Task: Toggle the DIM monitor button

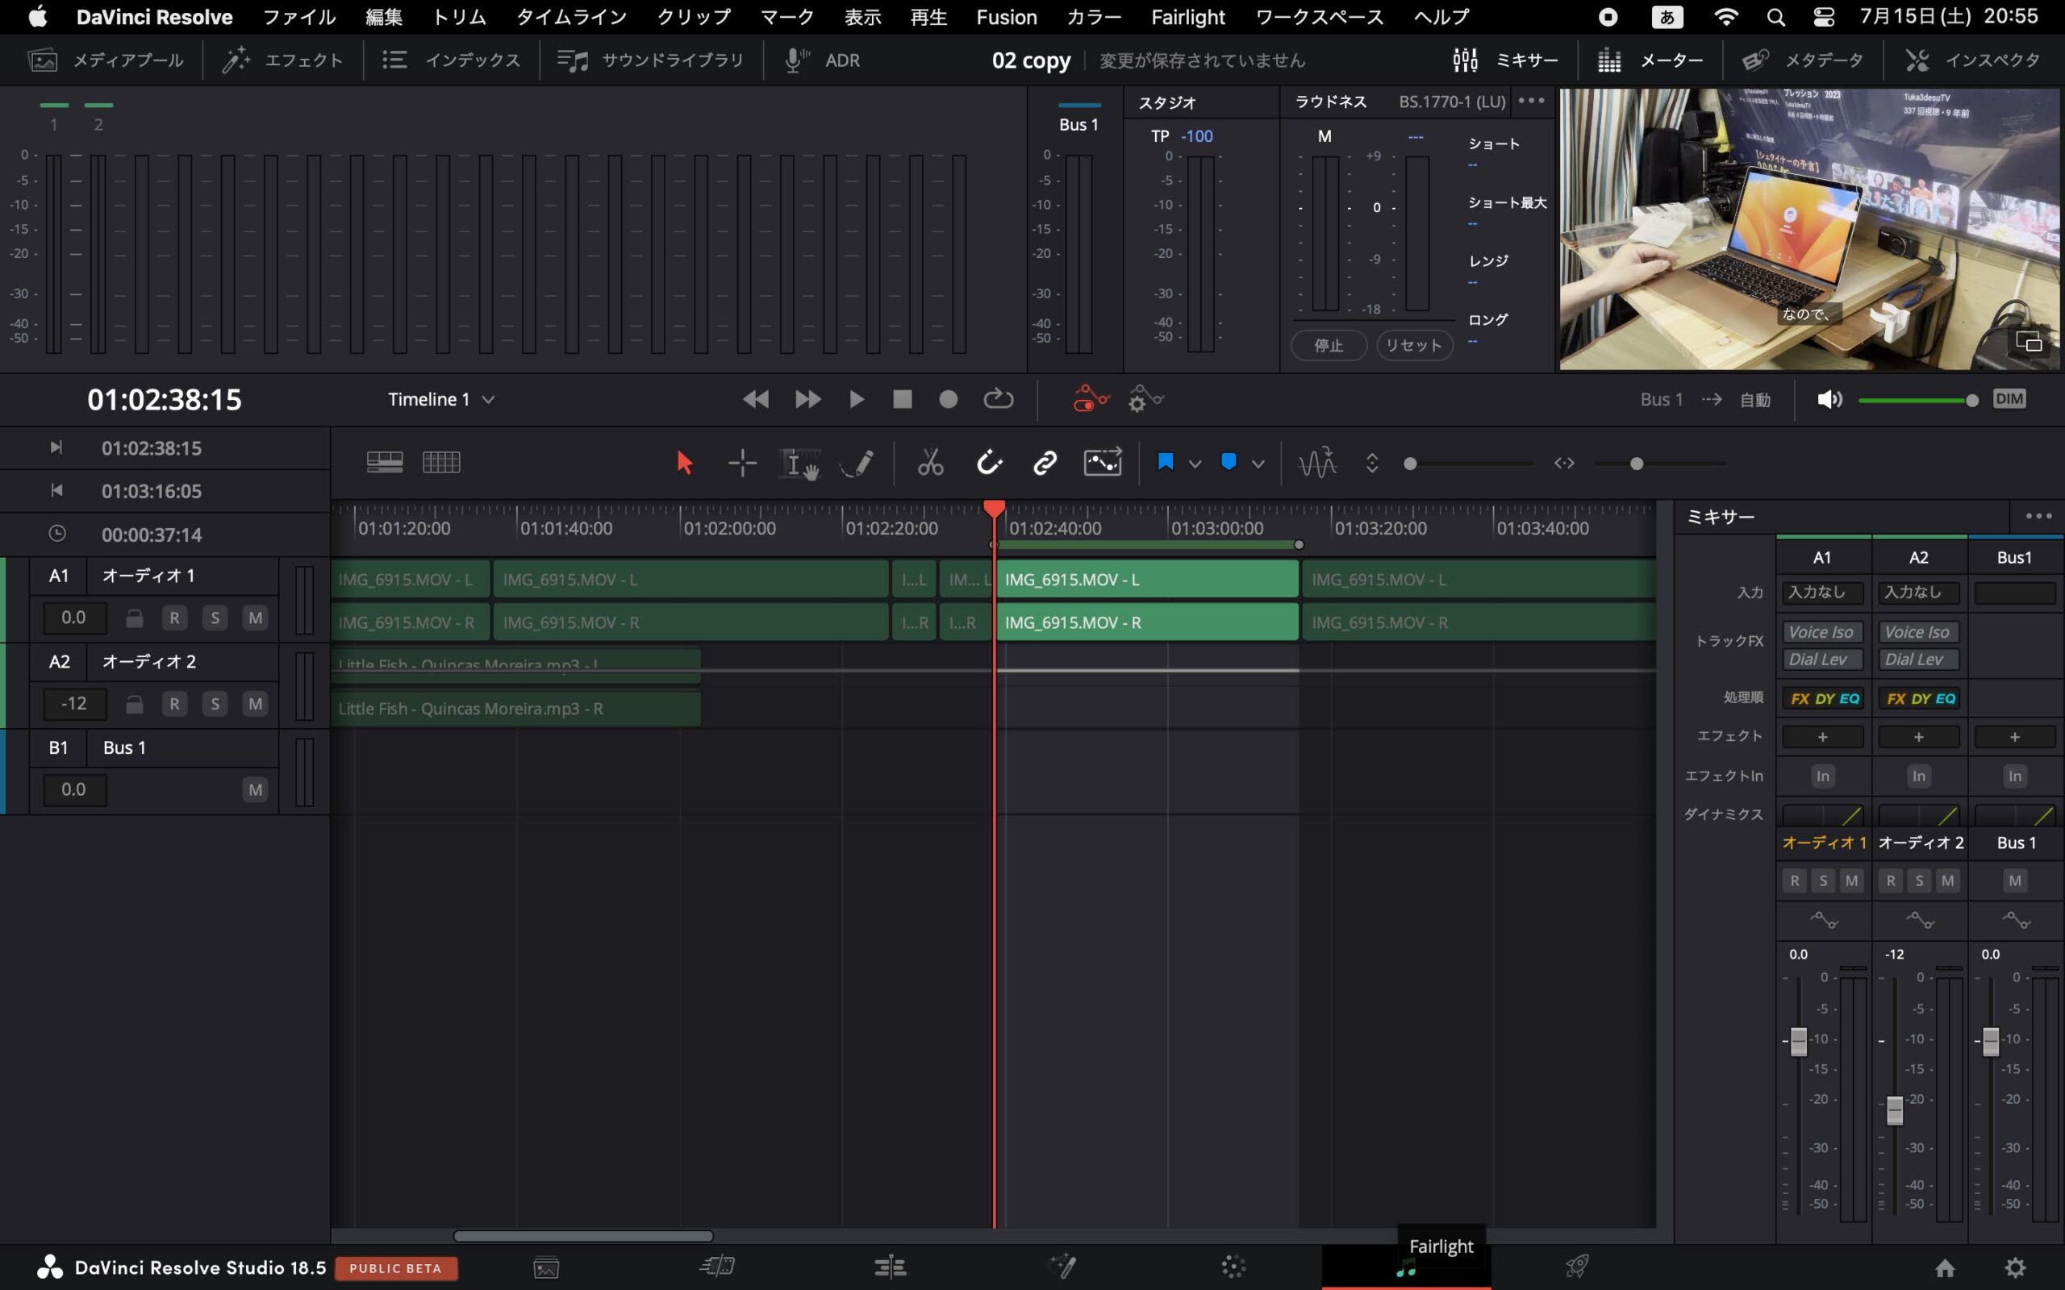Action: [2009, 399]
